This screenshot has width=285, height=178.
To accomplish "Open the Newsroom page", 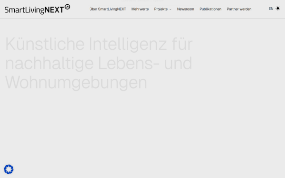I will coord(185,9).
